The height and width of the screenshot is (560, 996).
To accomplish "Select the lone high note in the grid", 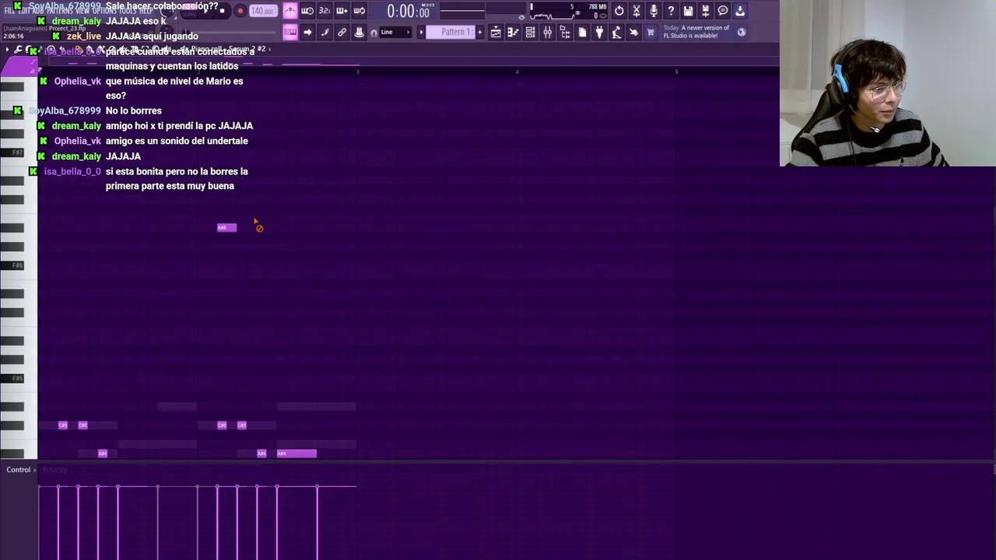I will click(x=226, y=228).
